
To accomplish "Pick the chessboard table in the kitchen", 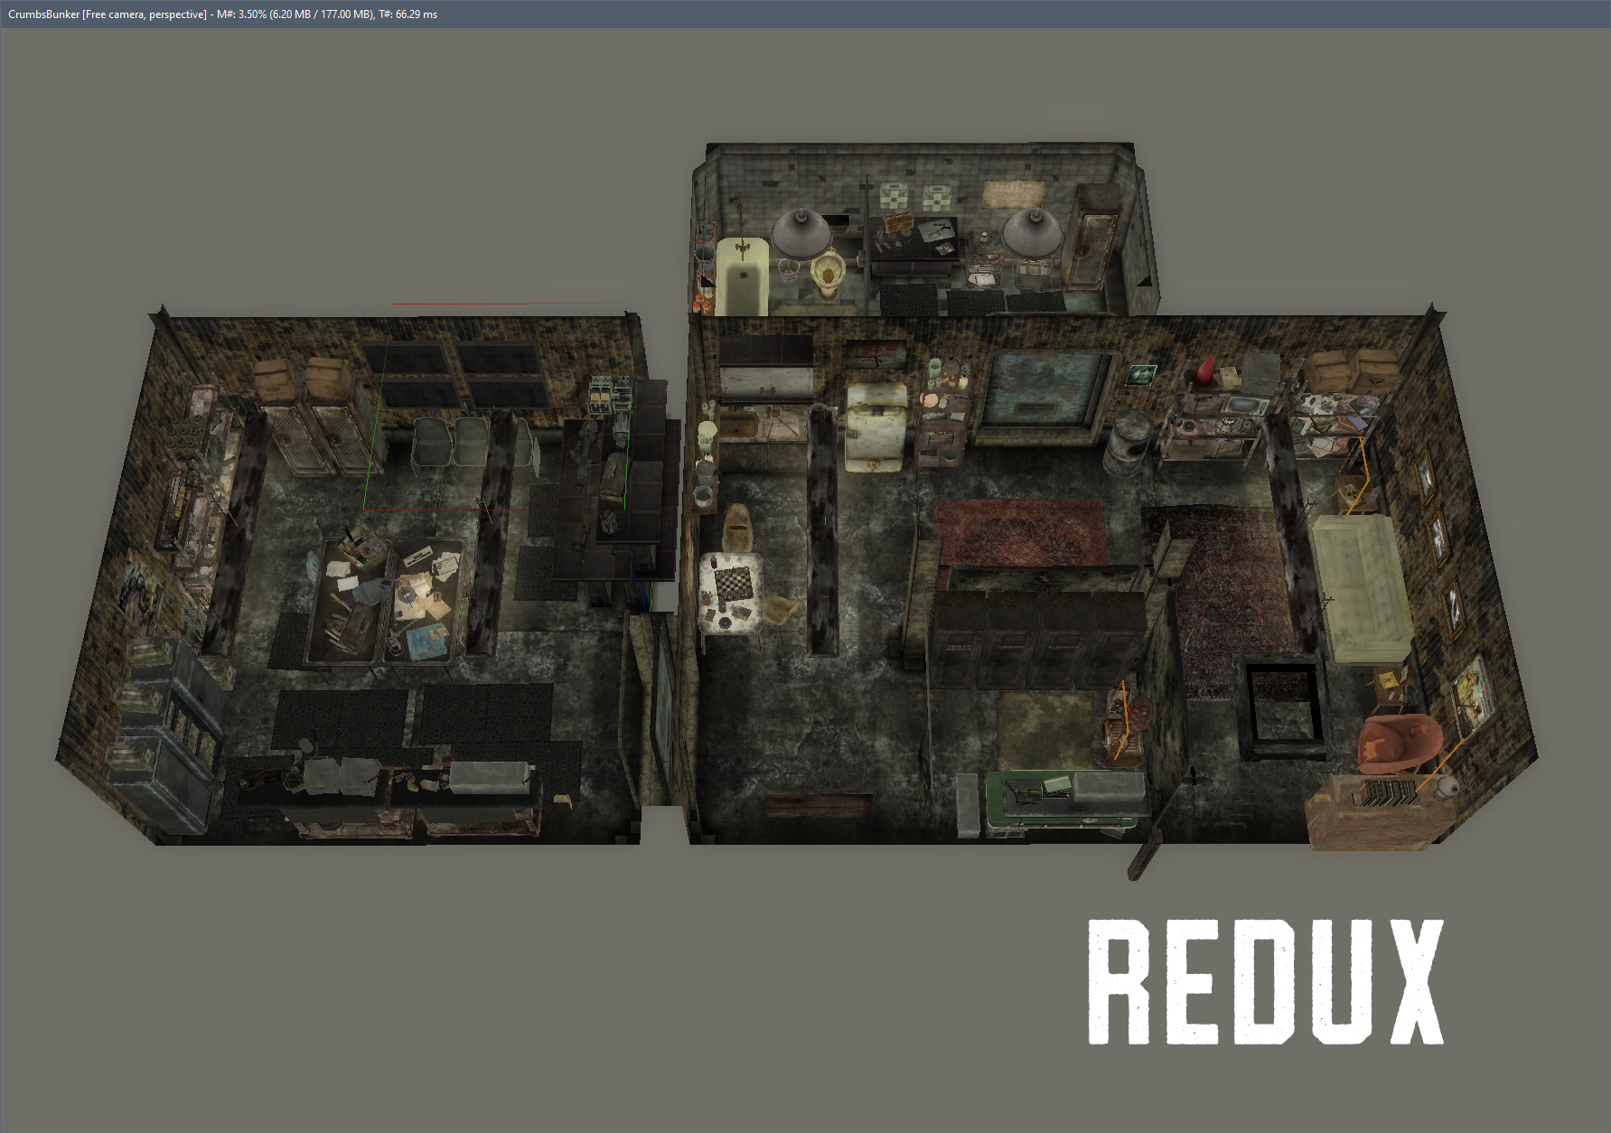I will (731, 593).
